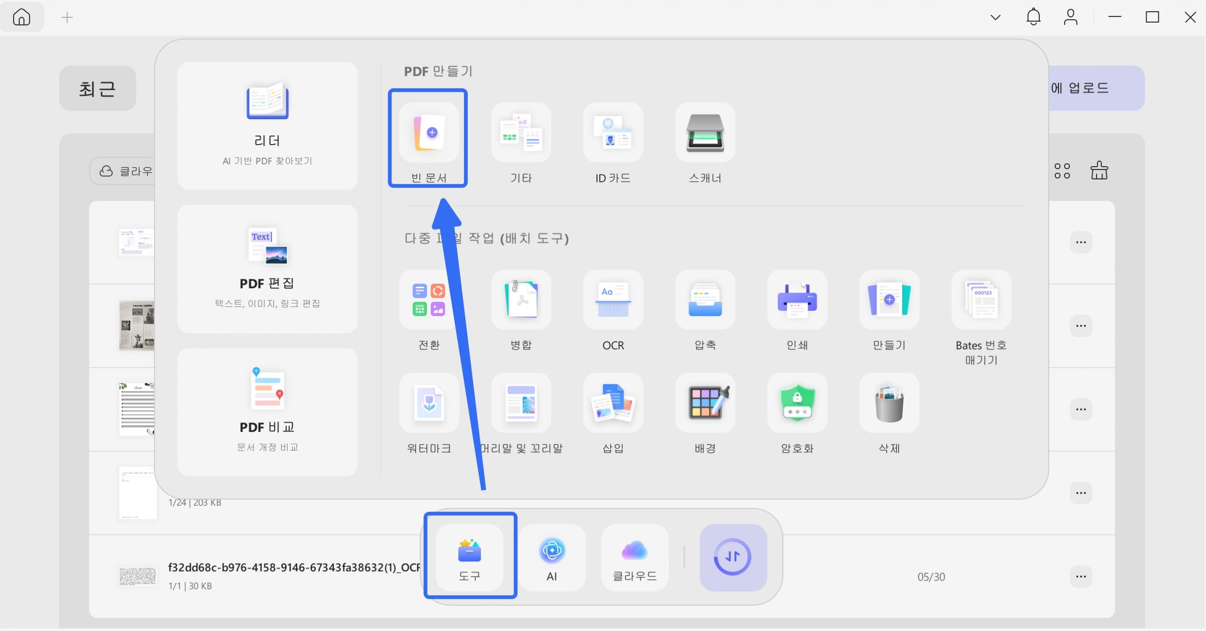Open the 암호화 encryption tool
This screenshot has height=631, width=1206.
[797, 403]
